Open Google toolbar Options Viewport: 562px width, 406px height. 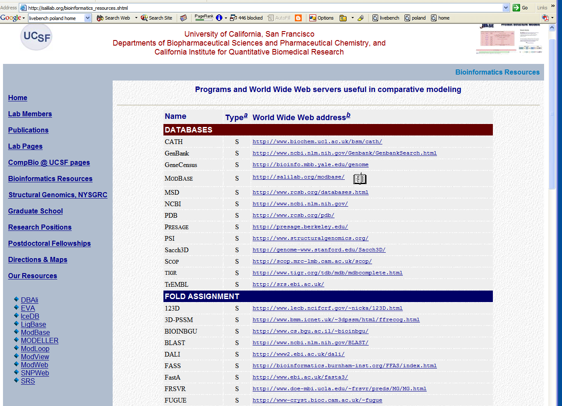(x=321, y=18)
